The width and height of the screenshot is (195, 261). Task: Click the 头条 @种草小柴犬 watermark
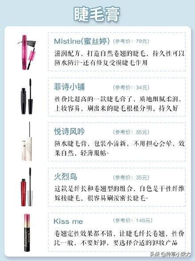[170, 254]
